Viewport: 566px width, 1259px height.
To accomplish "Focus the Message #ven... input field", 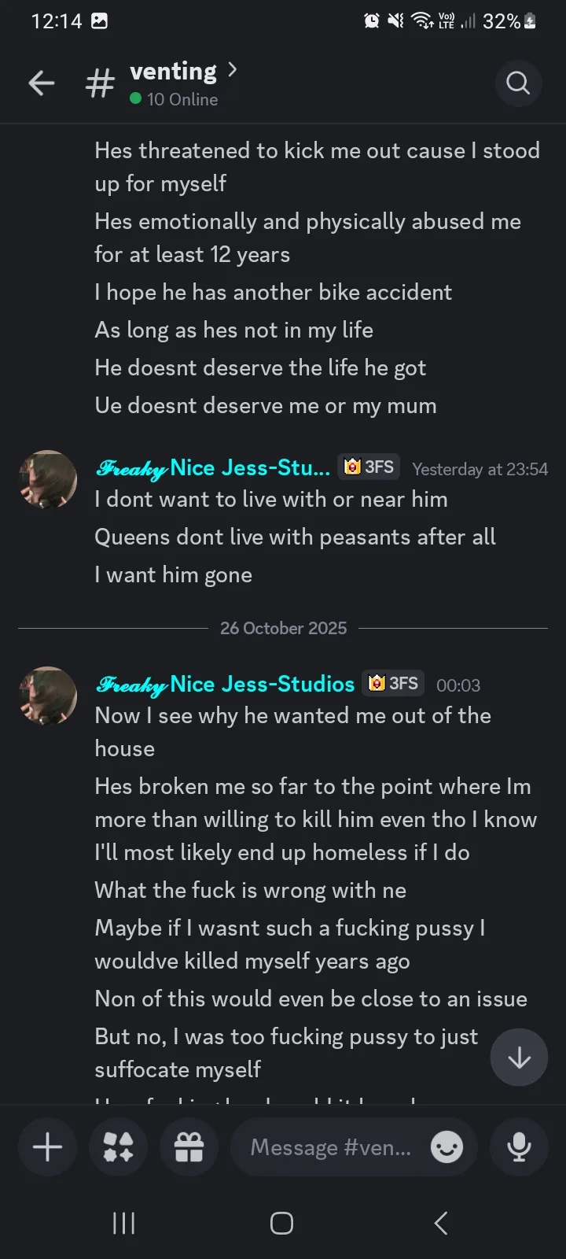I will (330, 1147).
